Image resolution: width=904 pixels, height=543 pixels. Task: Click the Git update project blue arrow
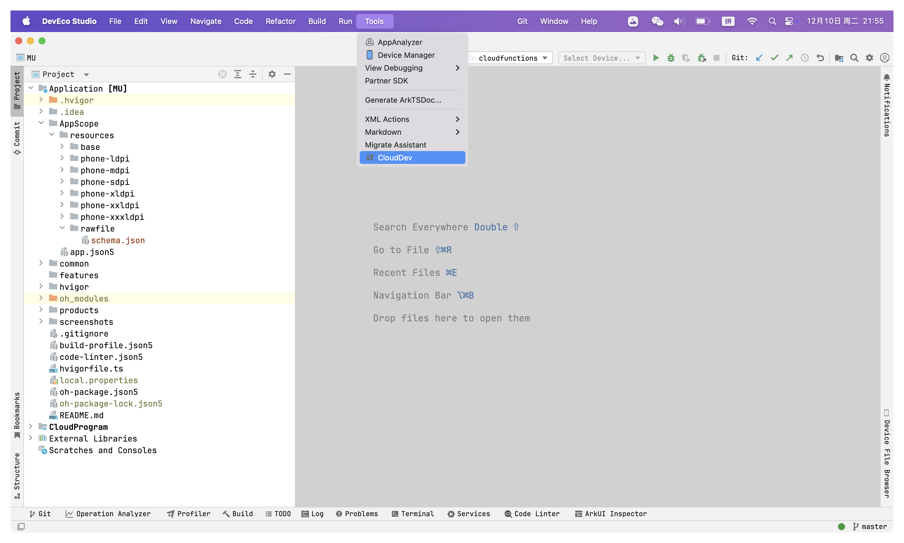click(759, 58)
